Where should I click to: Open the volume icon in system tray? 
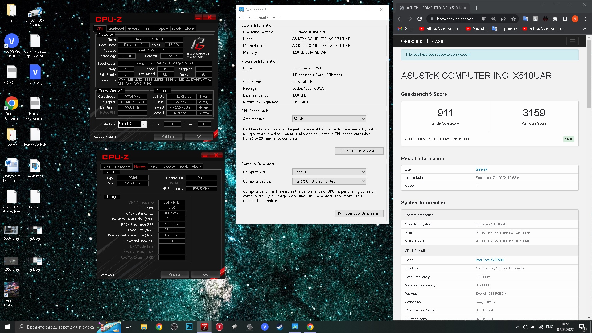point(525,327)
